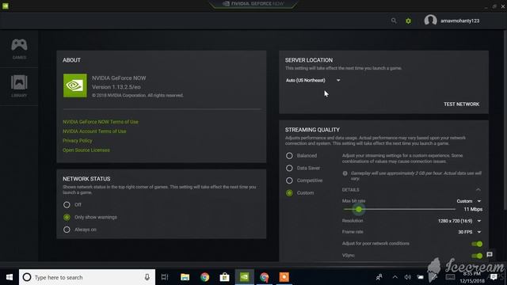Viewport: 507px width, 285px height.
Task: Open NVIDIA GeForce NOW Terms of Use
Action: tap(101, 122)
